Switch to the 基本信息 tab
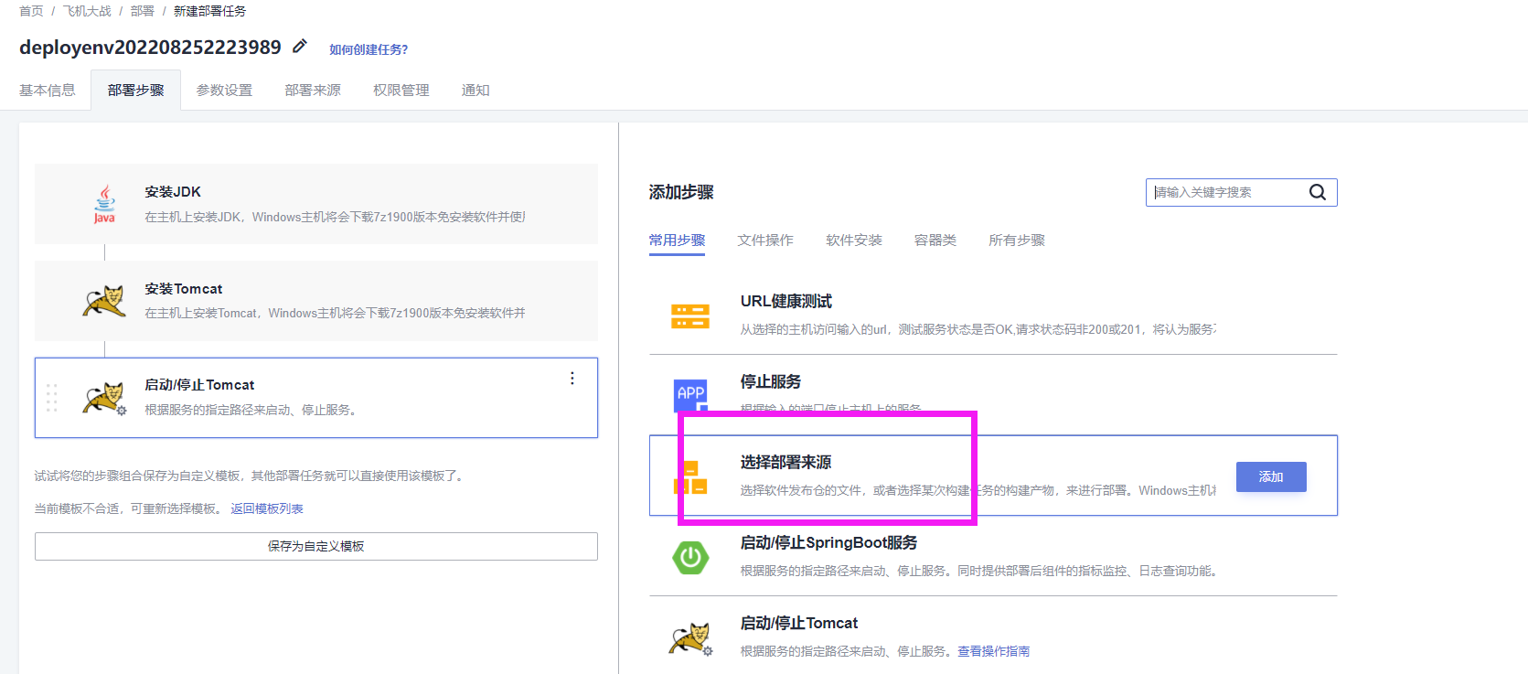Image resolution: width=1528 pixels, height=674 pixels. pyautogui.click(x=48, y=91)
